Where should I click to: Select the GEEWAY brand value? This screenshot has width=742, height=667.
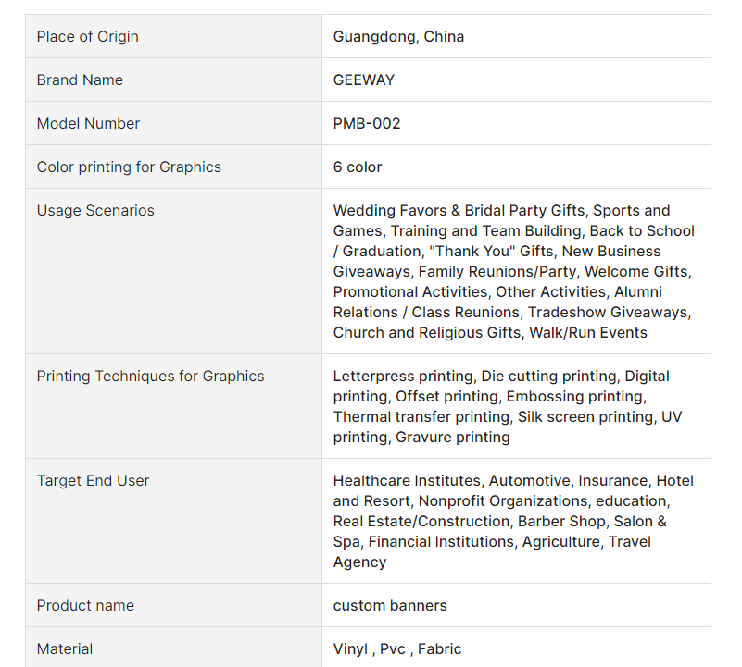coord(364,80)
